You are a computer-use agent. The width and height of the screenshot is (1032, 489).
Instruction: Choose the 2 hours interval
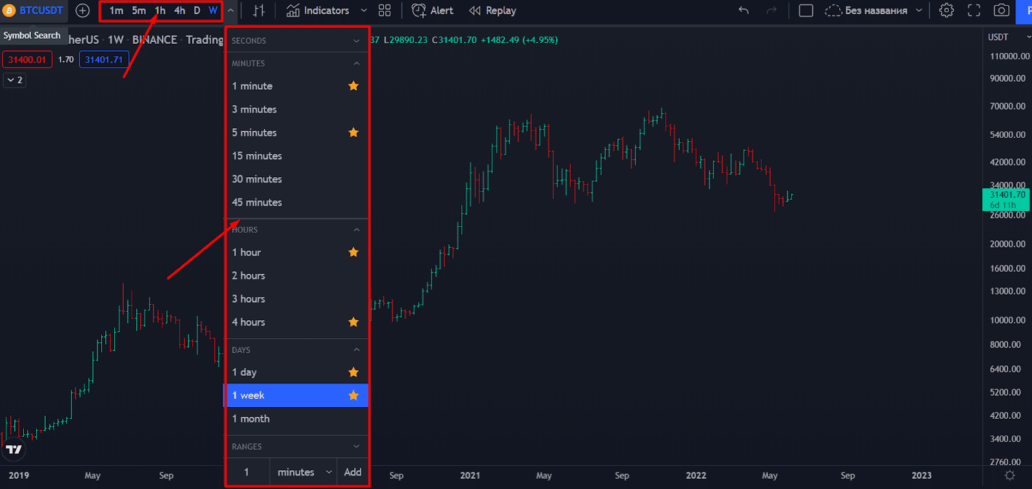click(x=297, y=275)
